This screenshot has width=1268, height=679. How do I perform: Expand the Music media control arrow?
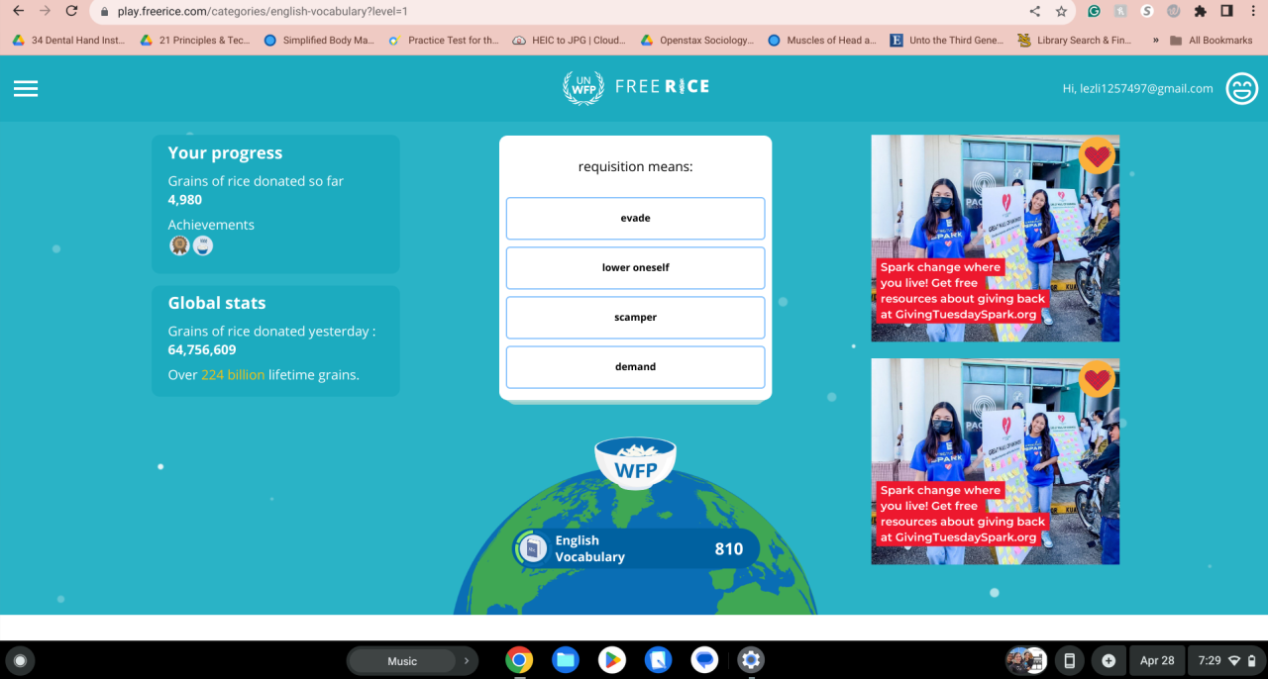(x=466, y=660)
